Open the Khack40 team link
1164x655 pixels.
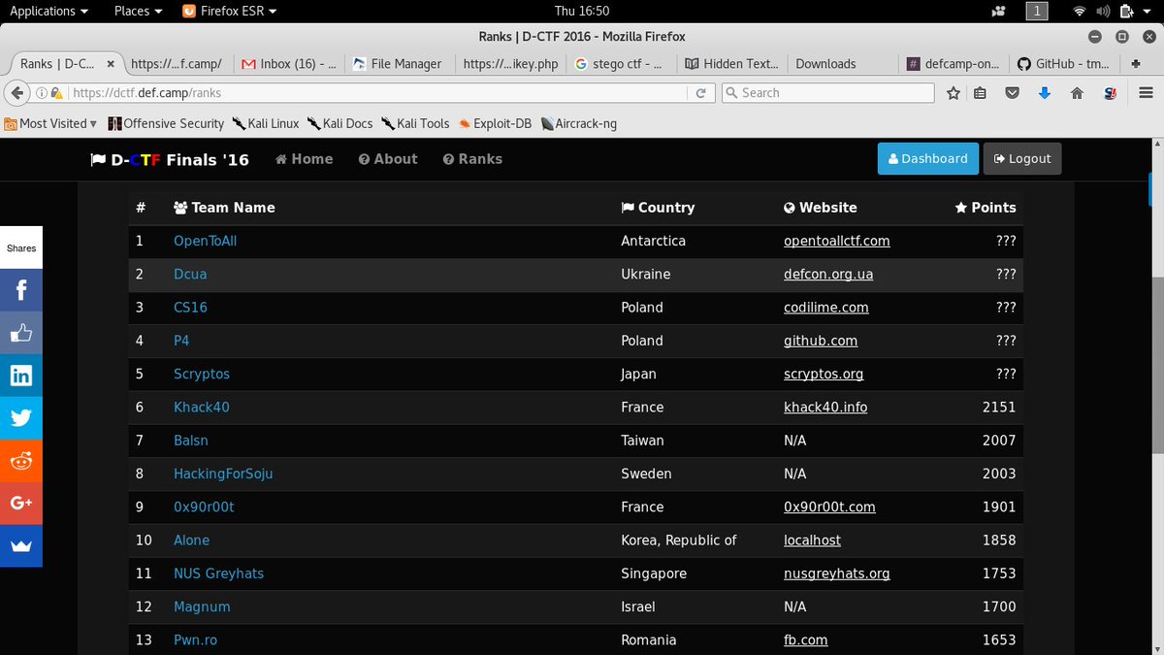(202, 408)
